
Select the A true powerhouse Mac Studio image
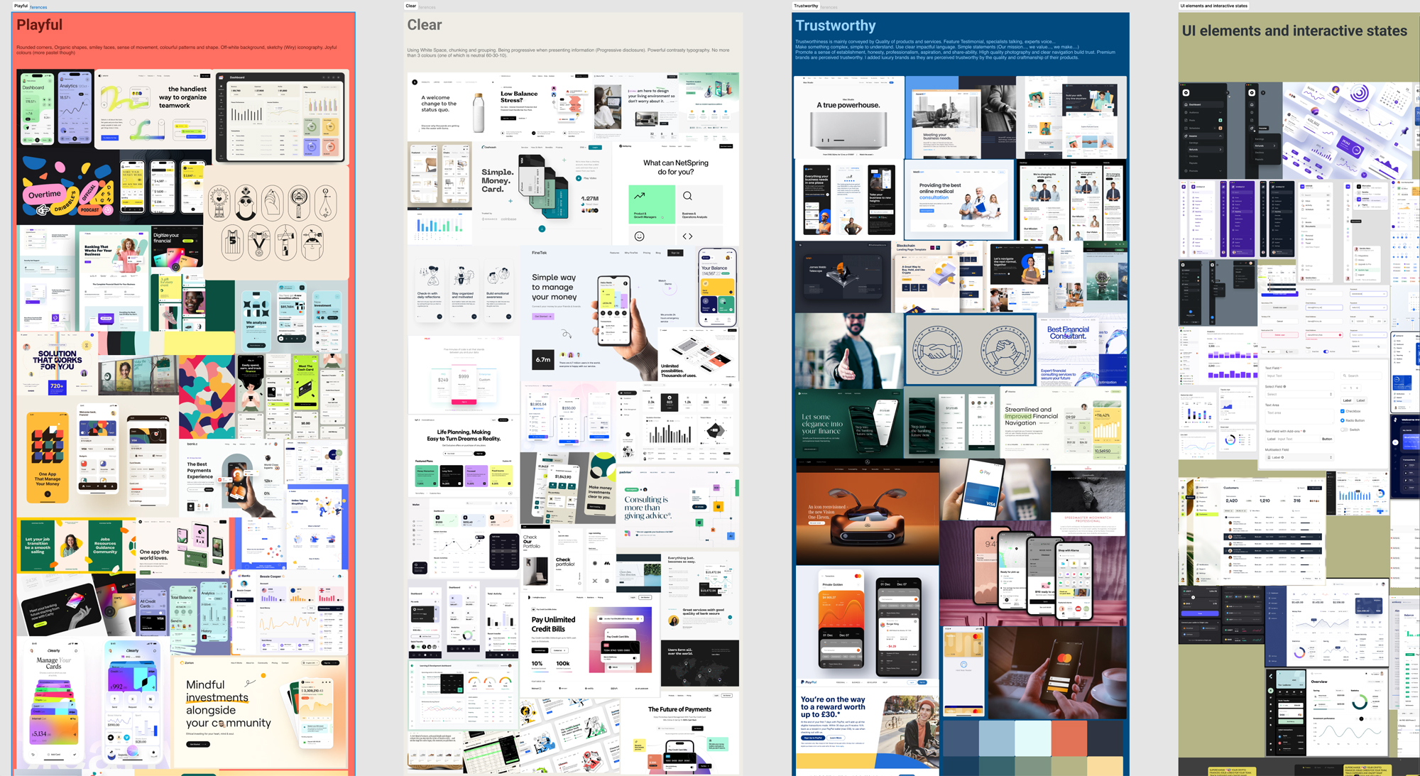[x=849, y=117]
